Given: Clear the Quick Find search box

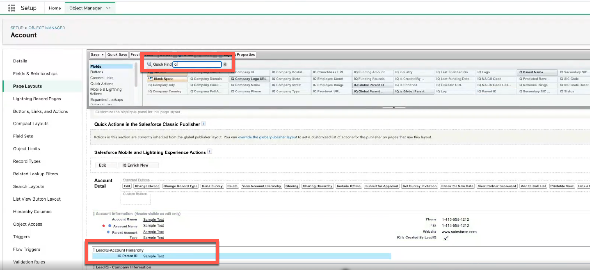Looking at the screenshot, I should point(225,64).
